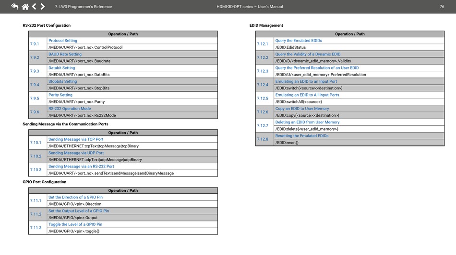Open Set the Direction of a GPIO Pin
The height and width of the screenshot is (255, 456).
[x=75, y=197]
